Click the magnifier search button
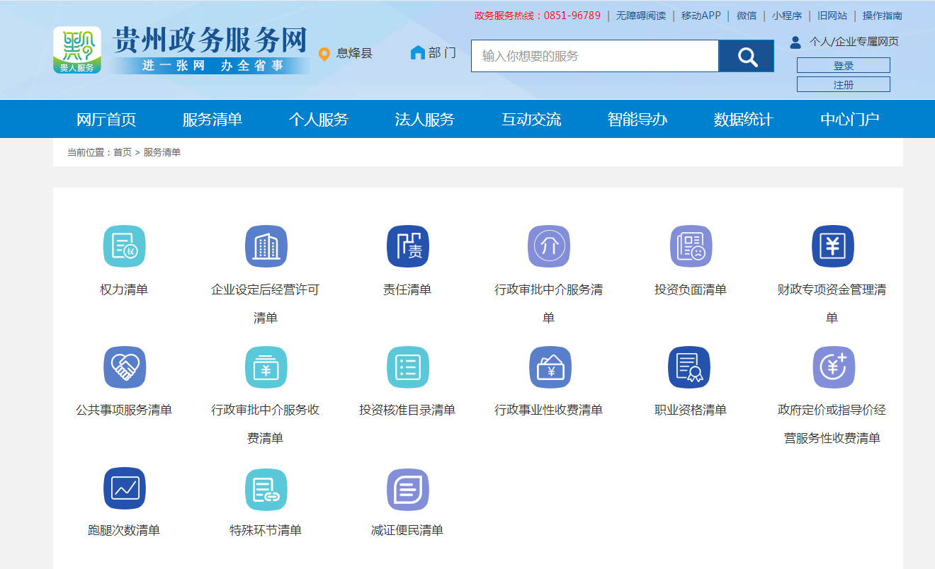935x569 pixels. point(747,56)
